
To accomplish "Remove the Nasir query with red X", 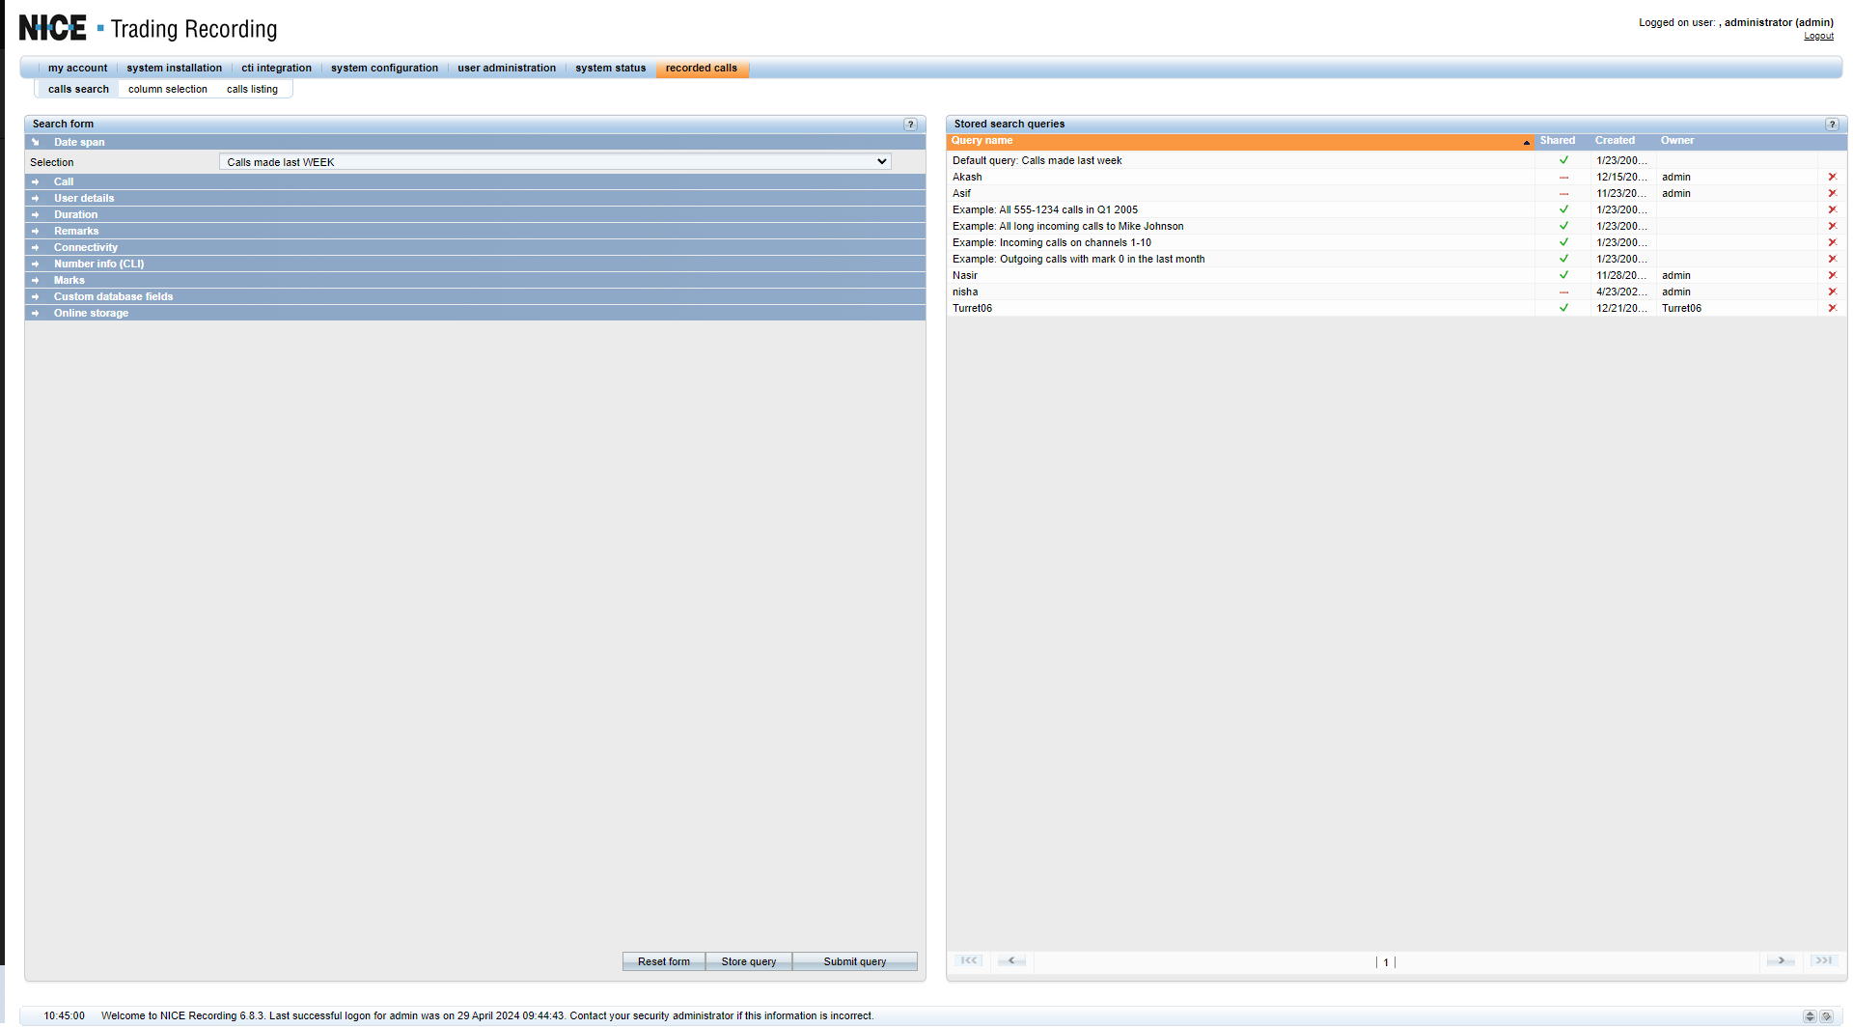I will pos(1832,276).
